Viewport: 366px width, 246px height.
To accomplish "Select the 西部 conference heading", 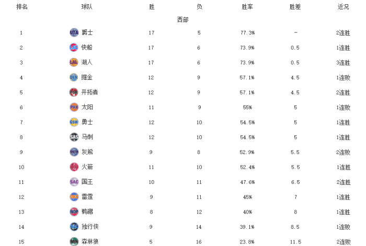I will tap(182, 20).
